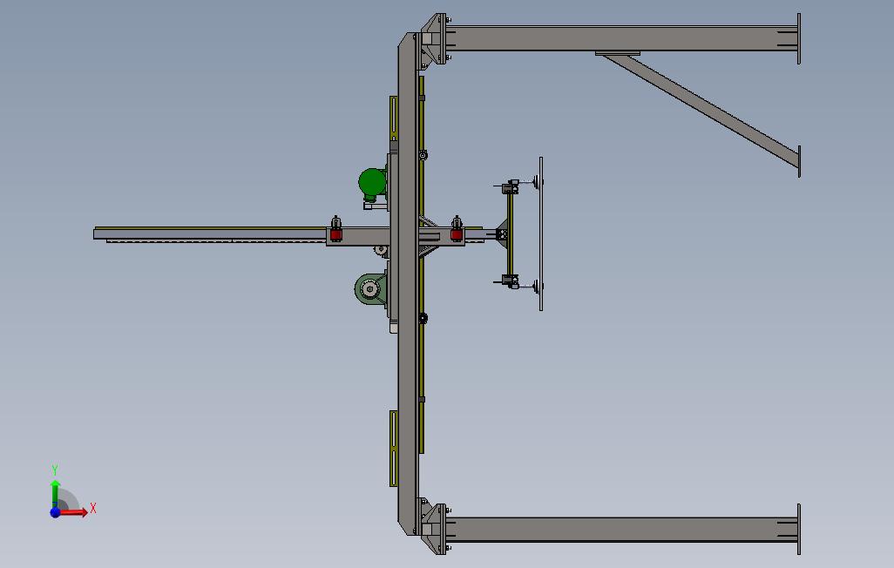Select the small pinion gear under the arm

381,250
